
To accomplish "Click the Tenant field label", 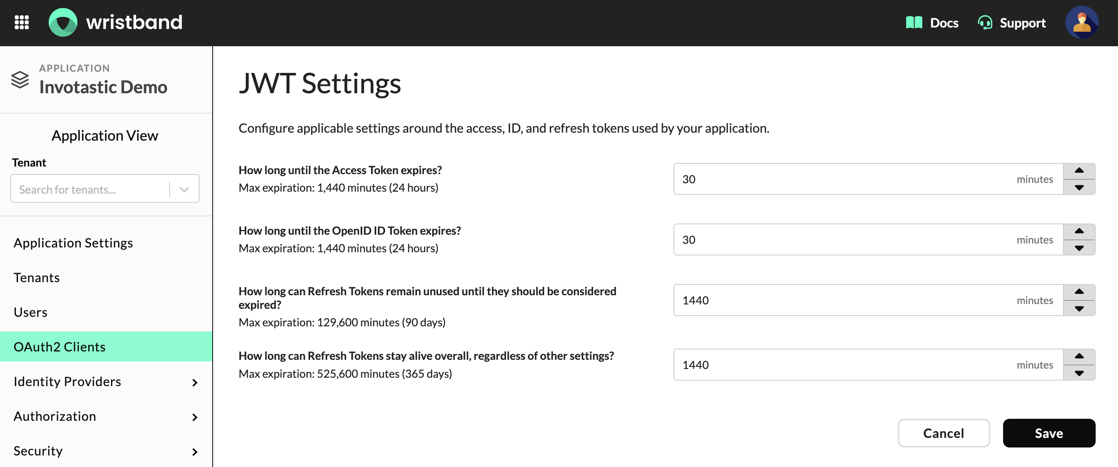I will coord(29,163).
